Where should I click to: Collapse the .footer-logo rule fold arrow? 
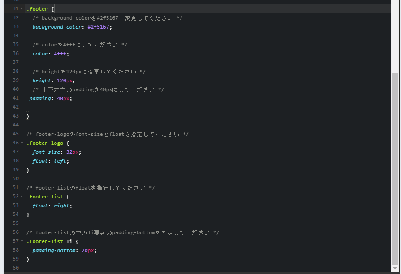[x=22, y=143]
